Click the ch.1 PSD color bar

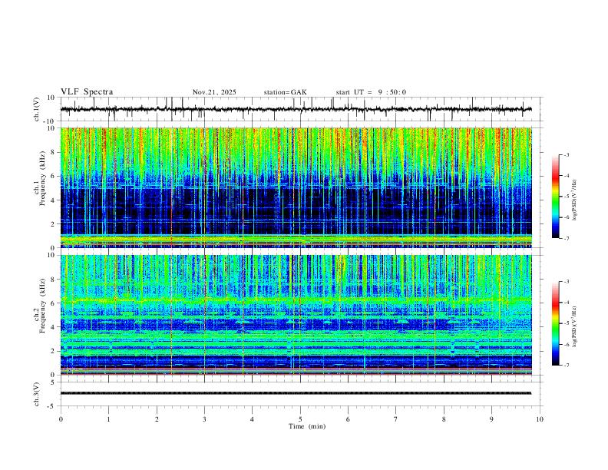tap(555, 197)
